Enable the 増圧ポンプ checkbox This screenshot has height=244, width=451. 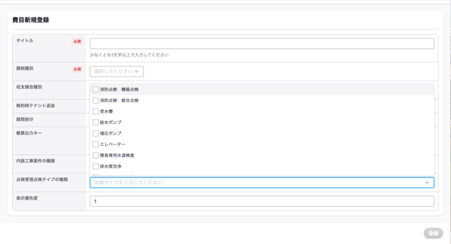point(96,134)
